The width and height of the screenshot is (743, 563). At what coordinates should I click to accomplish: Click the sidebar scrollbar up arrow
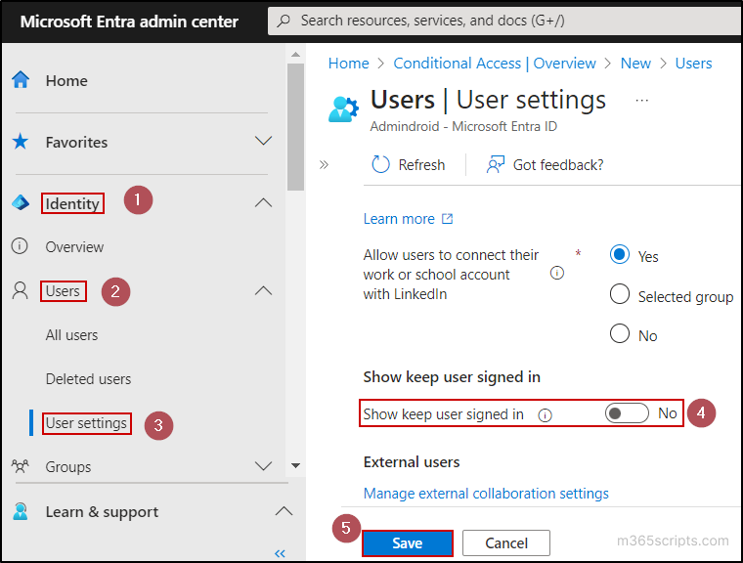295,54
